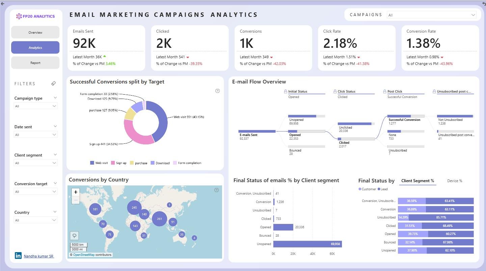Click the 39.73% Opened Customer bar segment
Image resolution: width=486 pixels, height=271 pixels.
coord(413,234)
